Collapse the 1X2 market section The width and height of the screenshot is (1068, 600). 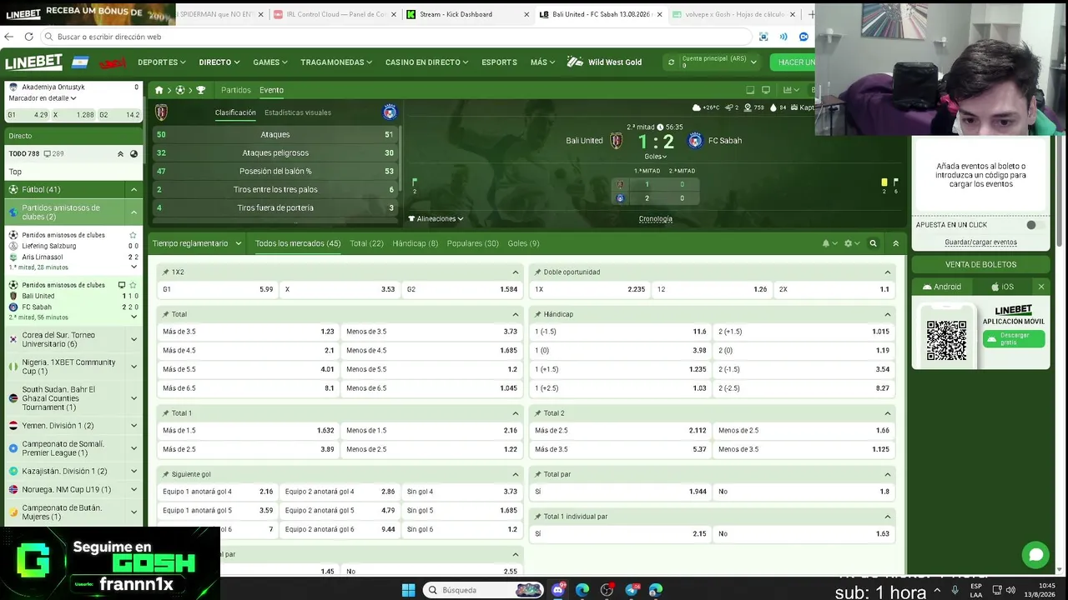tap(516, 272)
